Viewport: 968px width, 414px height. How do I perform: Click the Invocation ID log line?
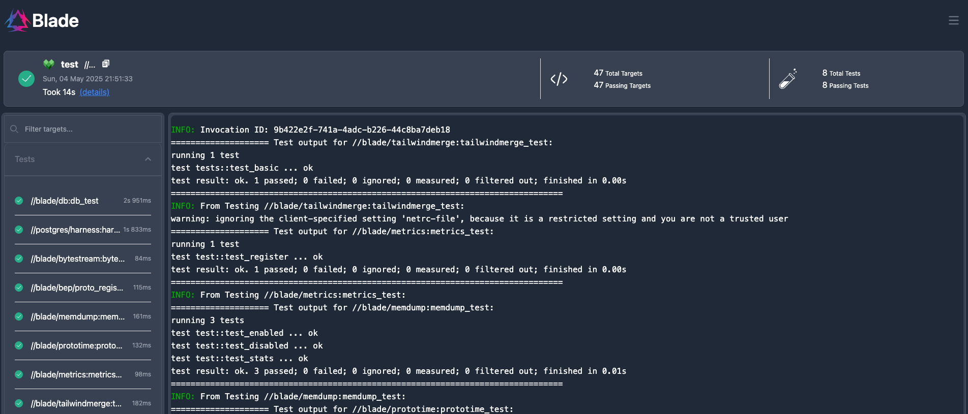click(311, 130)
